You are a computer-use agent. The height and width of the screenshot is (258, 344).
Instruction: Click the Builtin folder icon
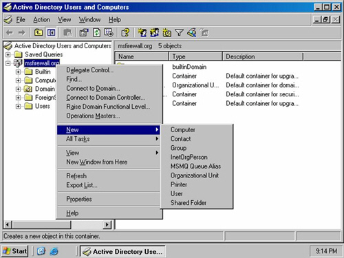tap(28, 72)
